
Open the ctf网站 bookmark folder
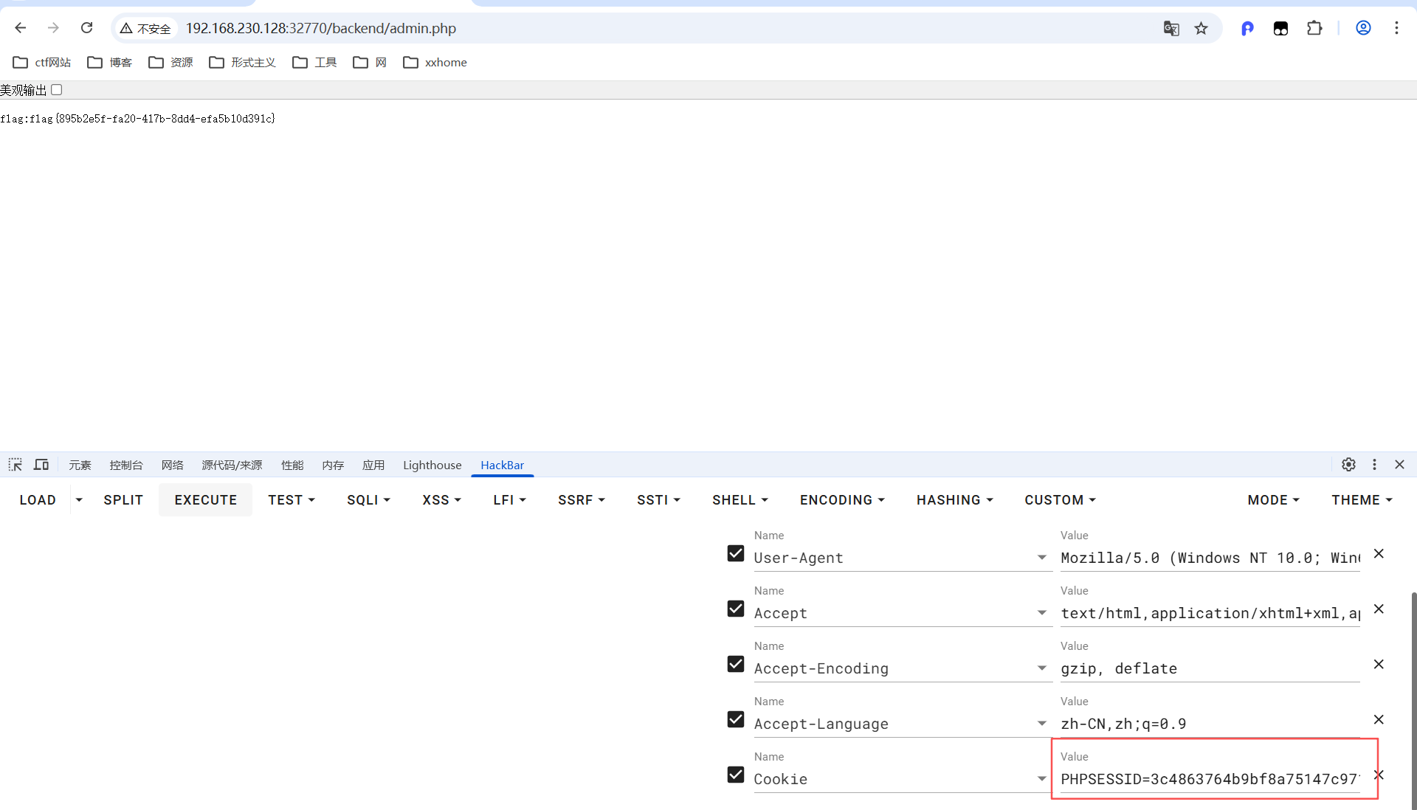[x=42, y=63]
